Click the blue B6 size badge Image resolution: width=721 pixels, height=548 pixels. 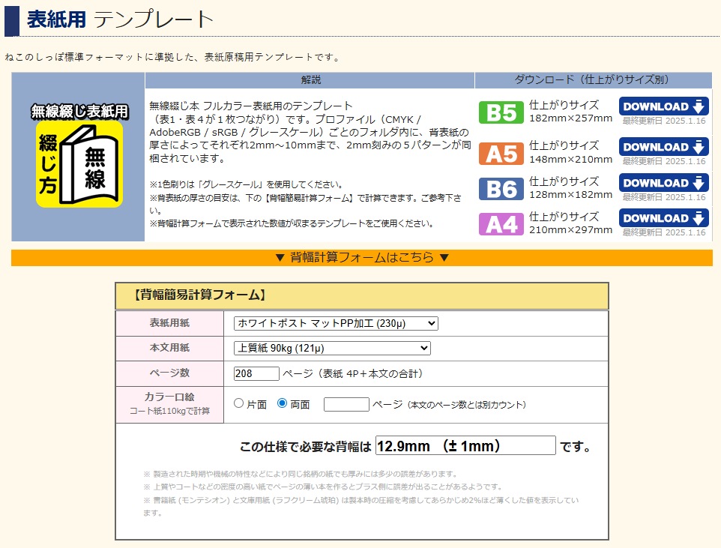(501, 188)
